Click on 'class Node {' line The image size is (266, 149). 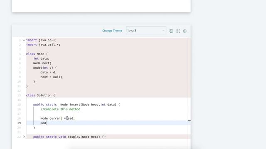[37, 54]
